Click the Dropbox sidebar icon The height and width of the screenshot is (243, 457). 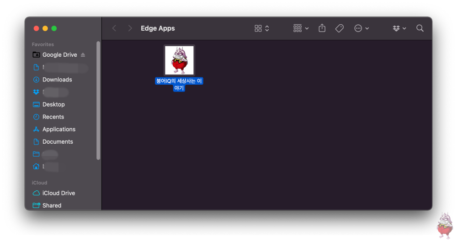point(36,92)
